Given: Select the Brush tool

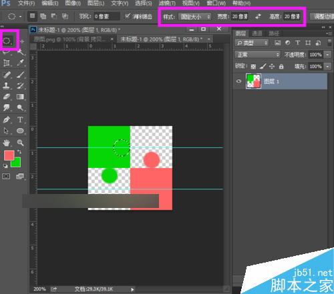Looking at the screenshot, I should coord(21,75).
